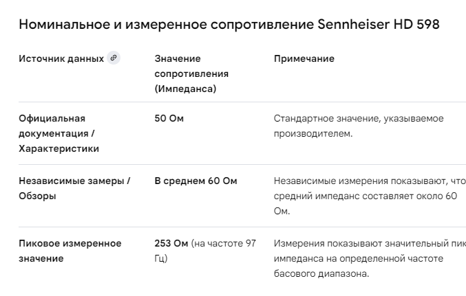Select the 50 Ом value cell
Screen dimensions: 466x296
[x=169, y=119]
